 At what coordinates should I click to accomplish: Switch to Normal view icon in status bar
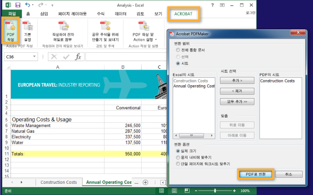(161, 191)
